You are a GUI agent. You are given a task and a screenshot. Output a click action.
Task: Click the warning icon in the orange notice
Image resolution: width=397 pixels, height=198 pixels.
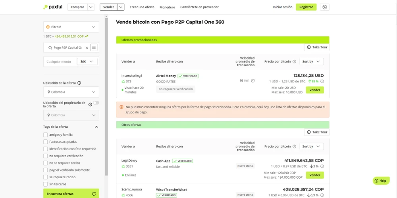[121, 107]
